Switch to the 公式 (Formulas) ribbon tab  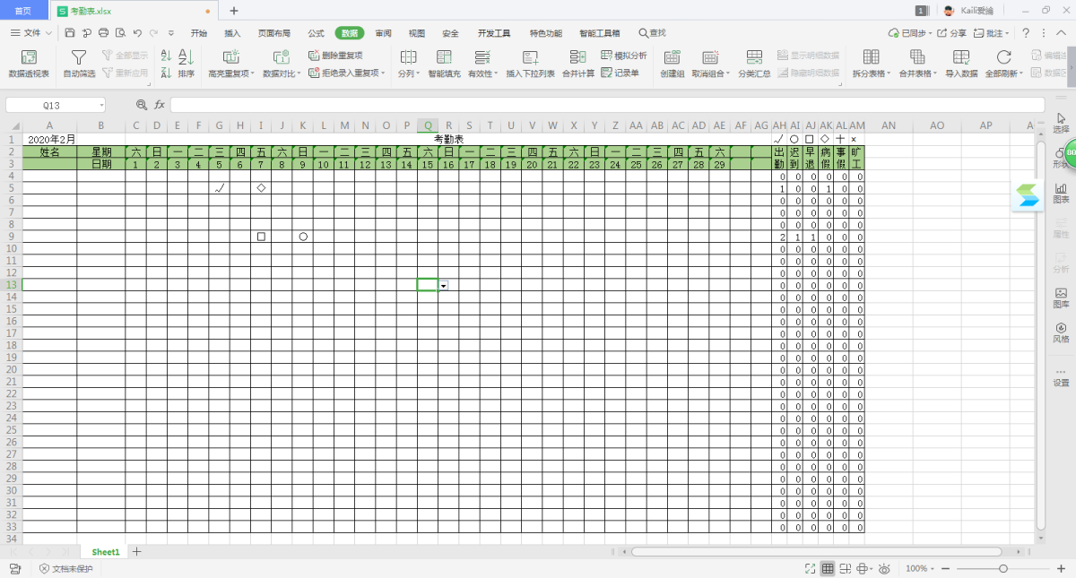(316, 33)
